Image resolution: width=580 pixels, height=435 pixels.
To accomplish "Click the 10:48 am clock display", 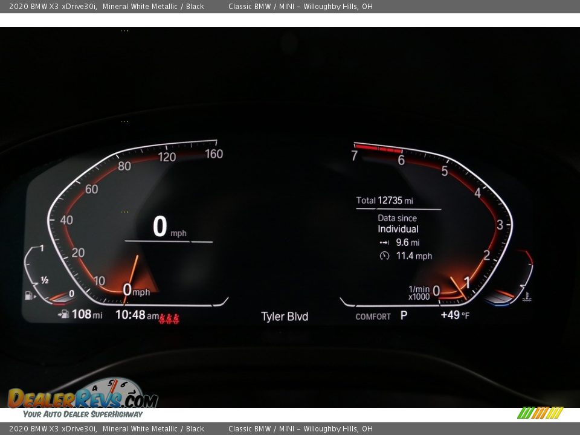I will coord(137,315).
